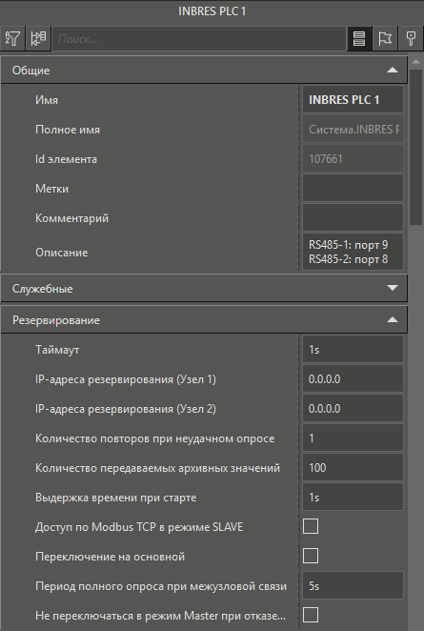Click the sort/filter properties icon
The width and height of the screenshot is (424, 631).
(13, 39)
